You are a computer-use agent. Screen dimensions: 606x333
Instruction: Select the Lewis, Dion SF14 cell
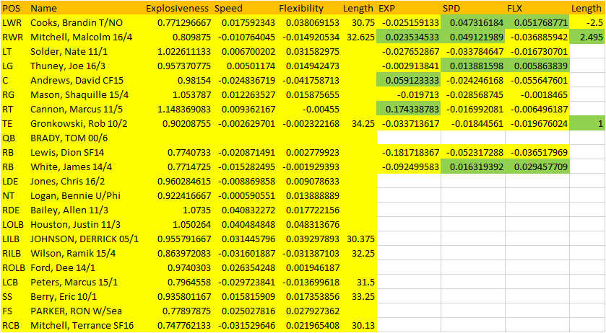[67, 152]
